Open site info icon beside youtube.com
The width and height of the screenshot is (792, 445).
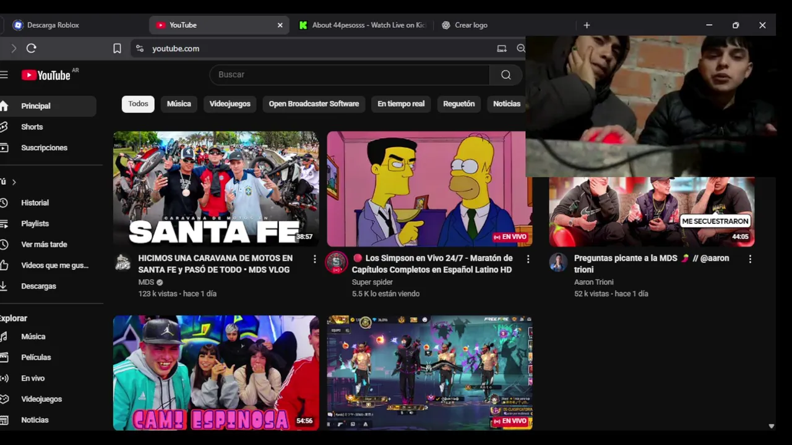(x=140, y=48)
